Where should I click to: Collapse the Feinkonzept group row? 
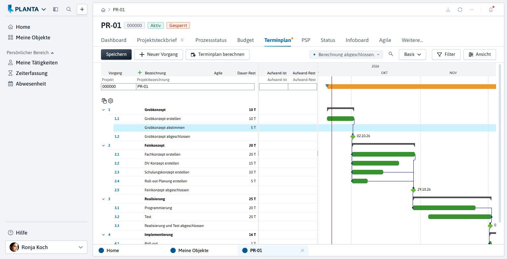tap(104, 145)
